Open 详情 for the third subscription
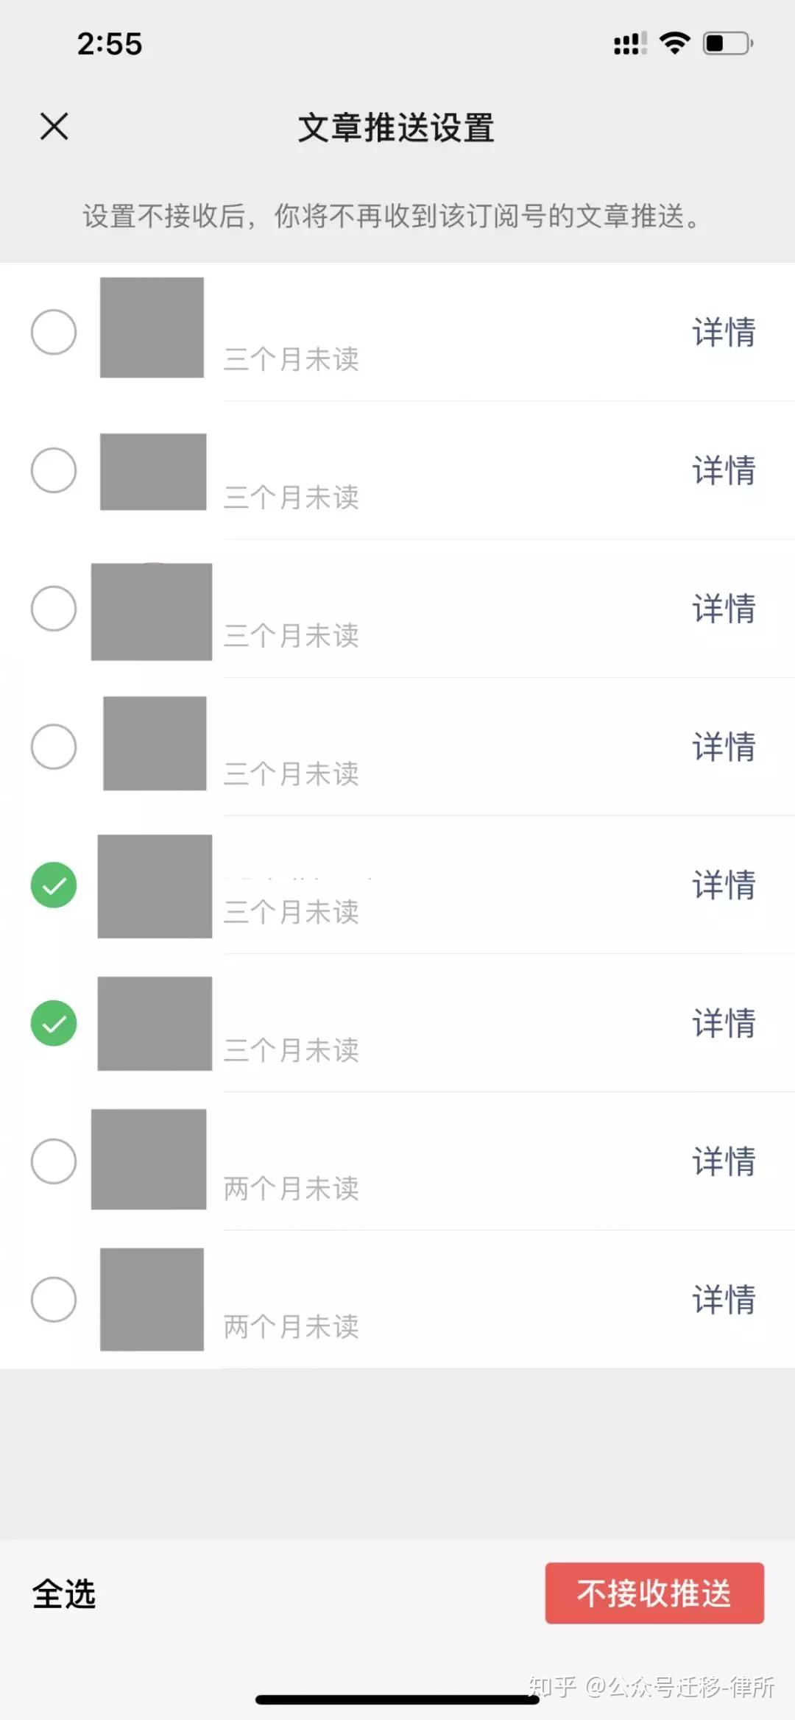The height and width of the screenshot is (1720, 795). pos(724,609)
